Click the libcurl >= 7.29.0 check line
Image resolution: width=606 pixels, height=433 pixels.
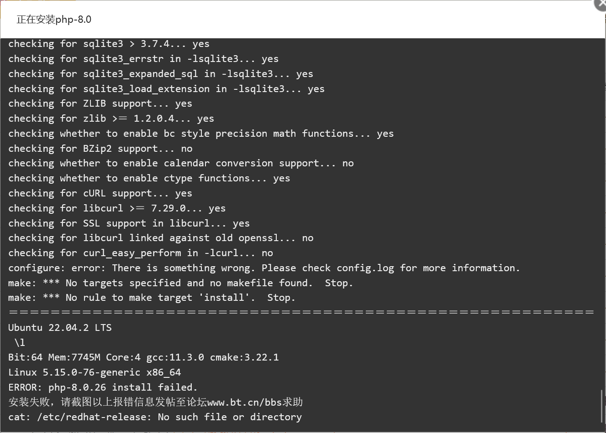(117, 208)
